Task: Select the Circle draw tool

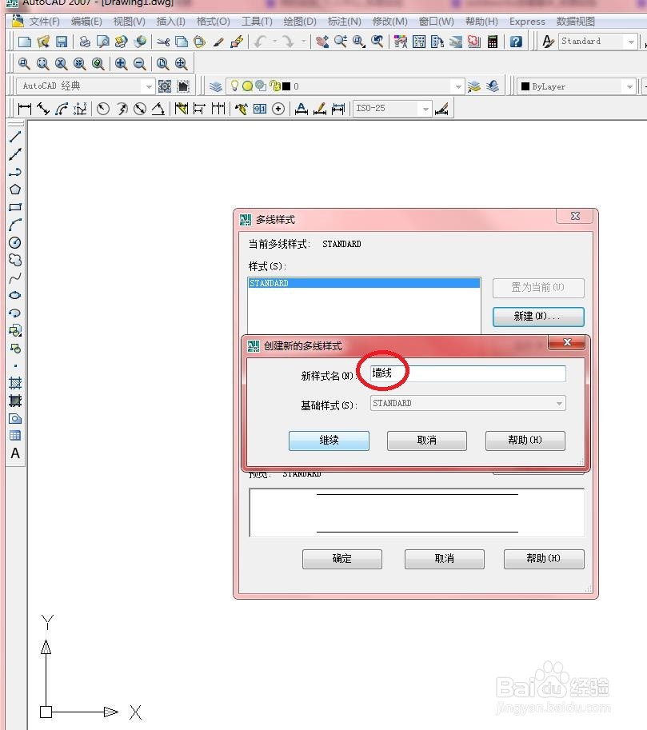Action: click(15, 242)
